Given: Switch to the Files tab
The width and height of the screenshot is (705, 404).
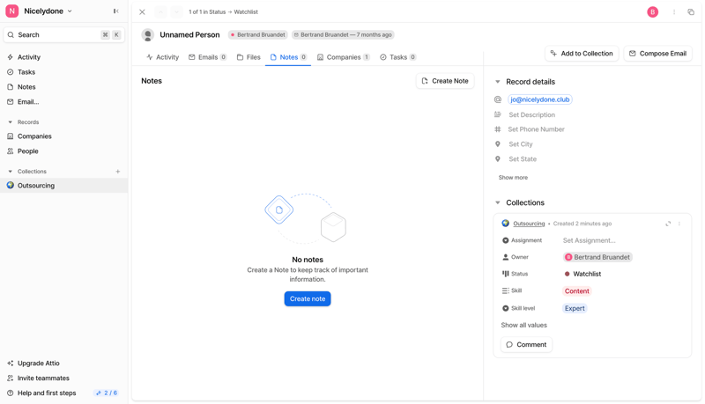Looking at the screenshot, I should pyautogui.click(x=249, y=57).
